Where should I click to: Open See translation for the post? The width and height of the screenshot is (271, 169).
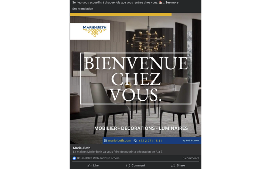83,9
